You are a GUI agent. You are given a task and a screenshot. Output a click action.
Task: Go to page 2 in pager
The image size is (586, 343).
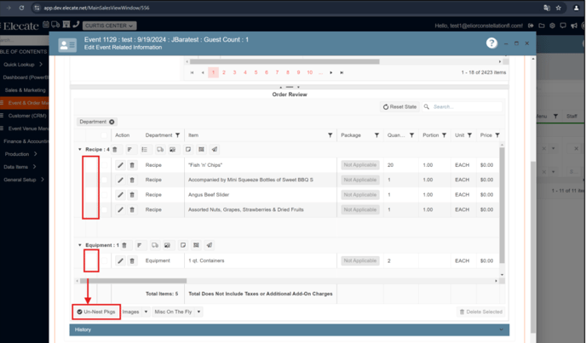tap(224, 72)
